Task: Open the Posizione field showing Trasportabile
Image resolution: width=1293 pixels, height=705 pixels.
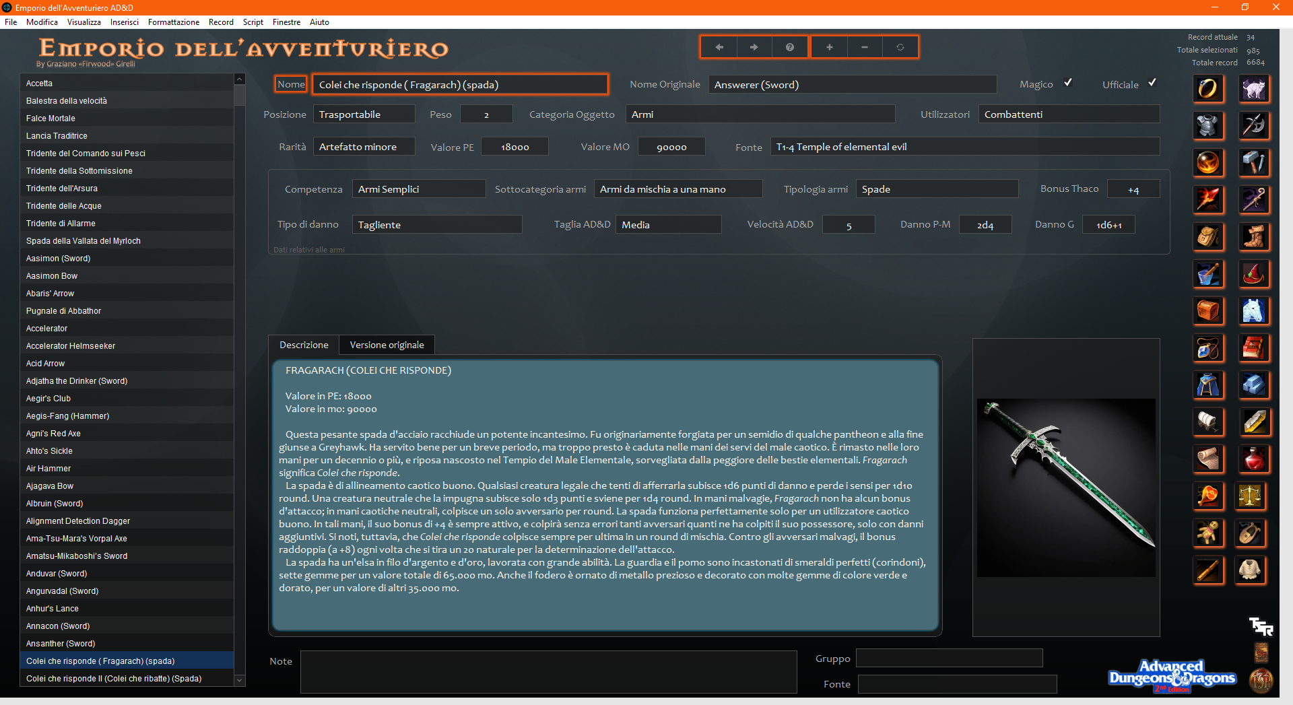Action: (x=364, y=114)
